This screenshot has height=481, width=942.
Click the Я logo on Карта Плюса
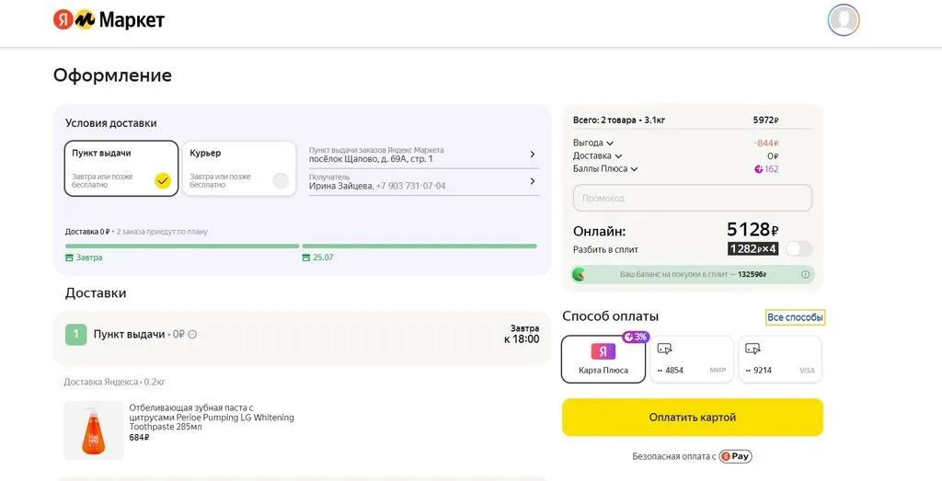coord(603,351)
